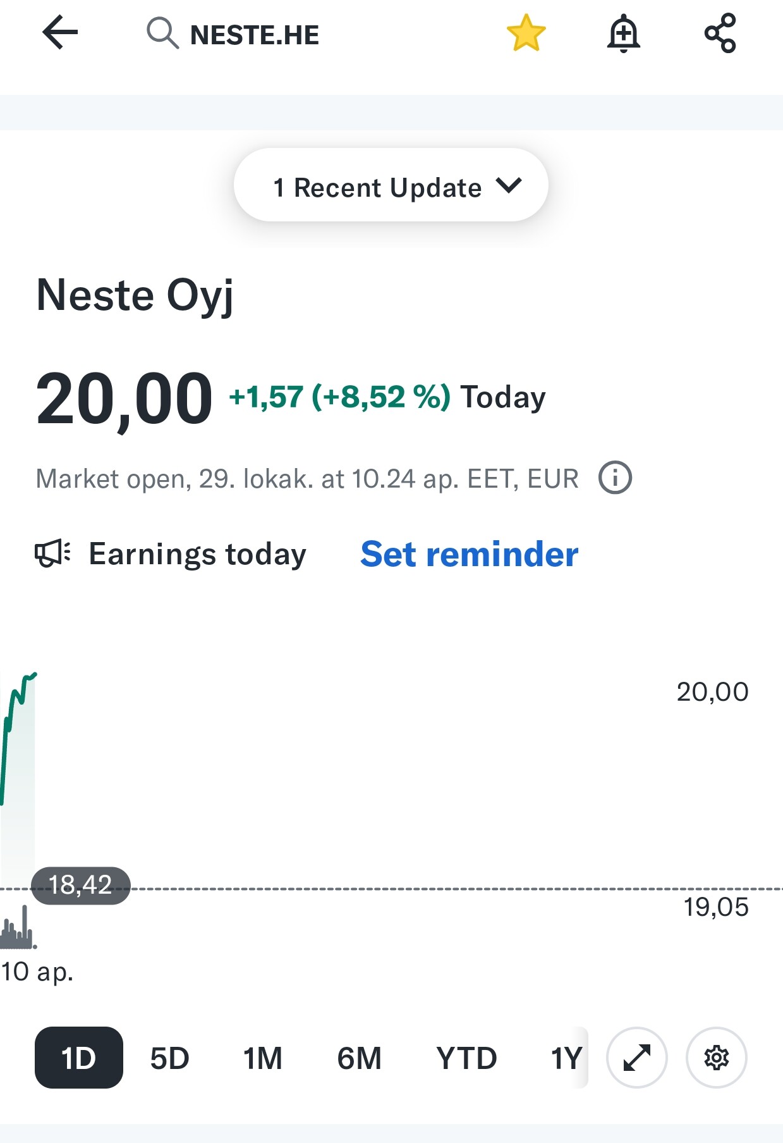Viewport: 783px width, 1143px height.
Task: Select the 1D chart range
Action: (78, 1058)
